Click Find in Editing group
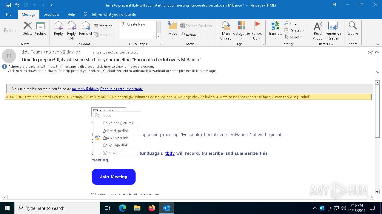Viewport: 382px width, 214px height. pos(291,23)
